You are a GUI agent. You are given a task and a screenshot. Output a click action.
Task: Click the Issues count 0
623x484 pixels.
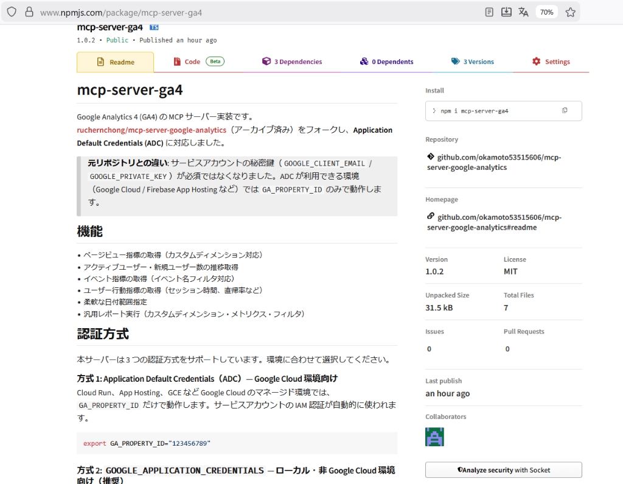(x=429, y=349)
